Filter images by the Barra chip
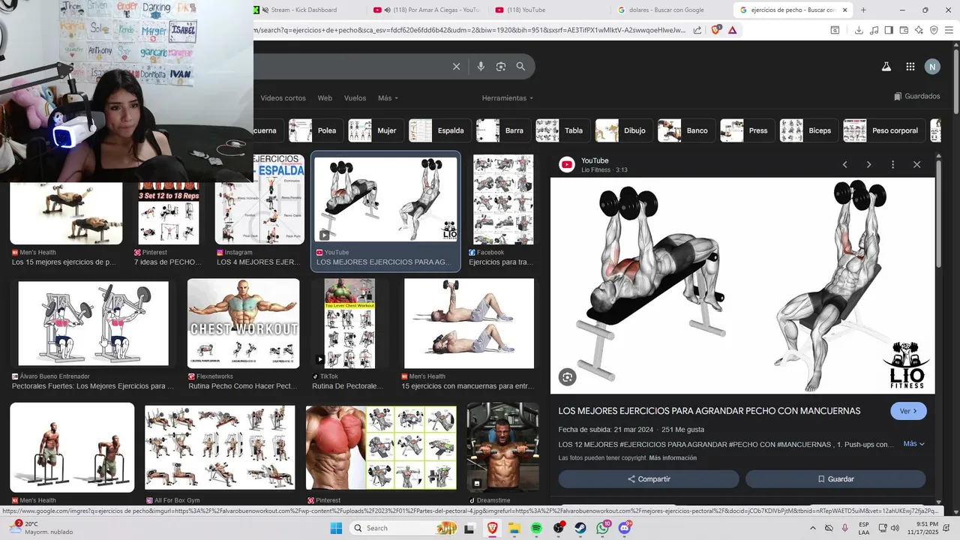The width and height of the screenshot is (960, 540). click(503, 130)
